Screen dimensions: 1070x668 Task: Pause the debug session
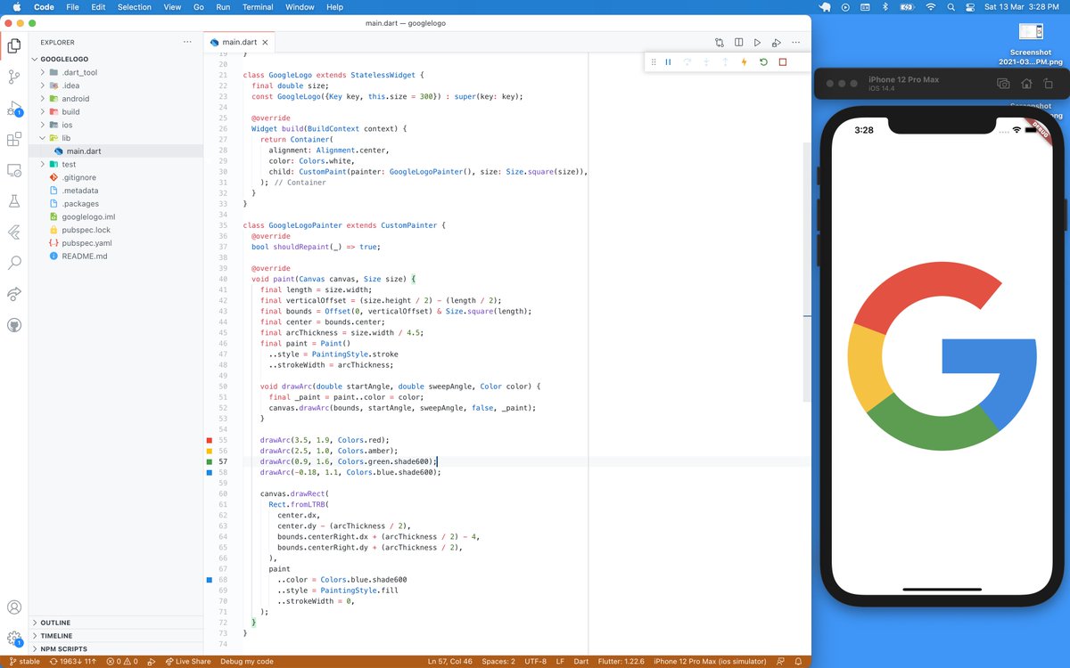[668, 62]
